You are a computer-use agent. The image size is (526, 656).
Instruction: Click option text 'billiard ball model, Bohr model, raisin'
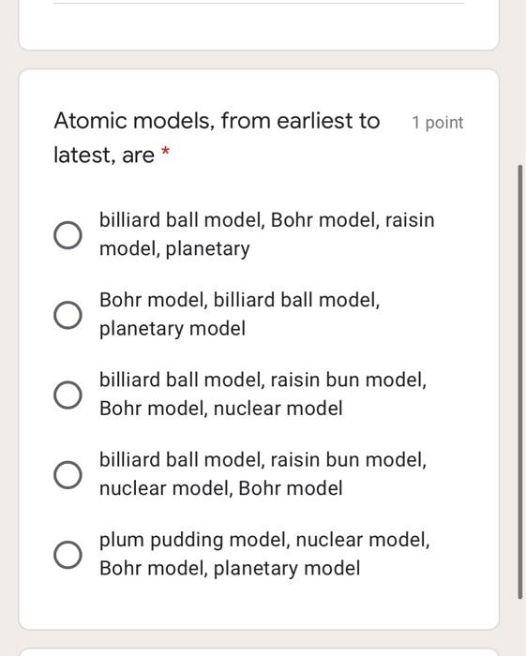pyautogui.click(x=267, y=220)
